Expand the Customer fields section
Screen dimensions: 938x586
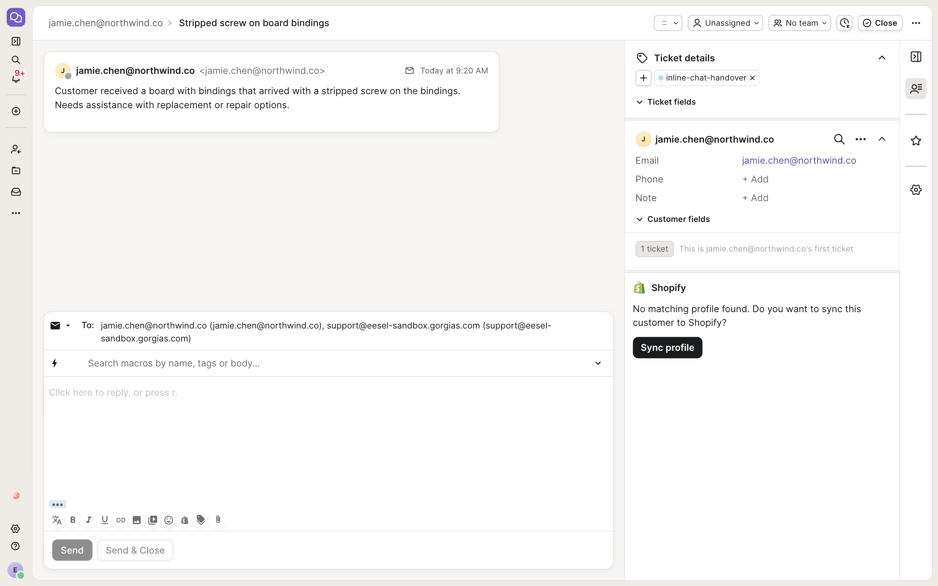coord(673,219)
